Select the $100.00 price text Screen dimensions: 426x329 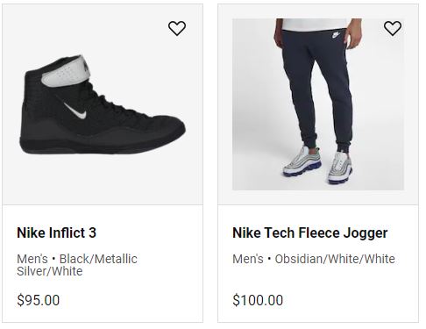(x=258, y=300)
